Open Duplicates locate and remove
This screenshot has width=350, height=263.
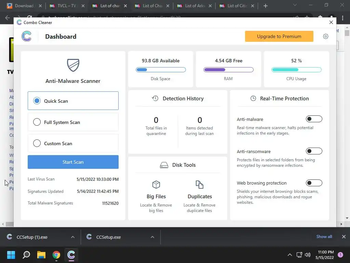click(x=200, y=196)
